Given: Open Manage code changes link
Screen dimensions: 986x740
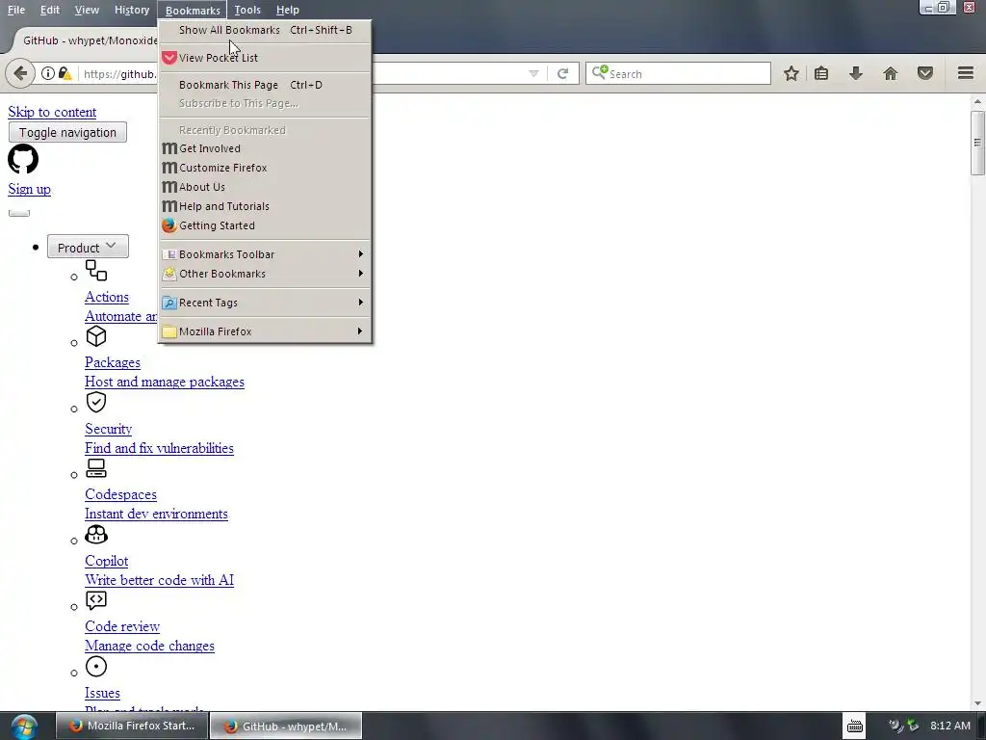Looking at the screenshot, I should click(149, 646).
